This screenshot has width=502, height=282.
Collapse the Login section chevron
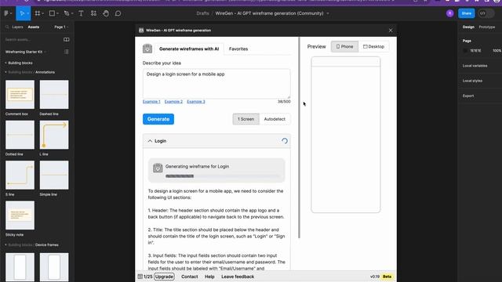150,141
